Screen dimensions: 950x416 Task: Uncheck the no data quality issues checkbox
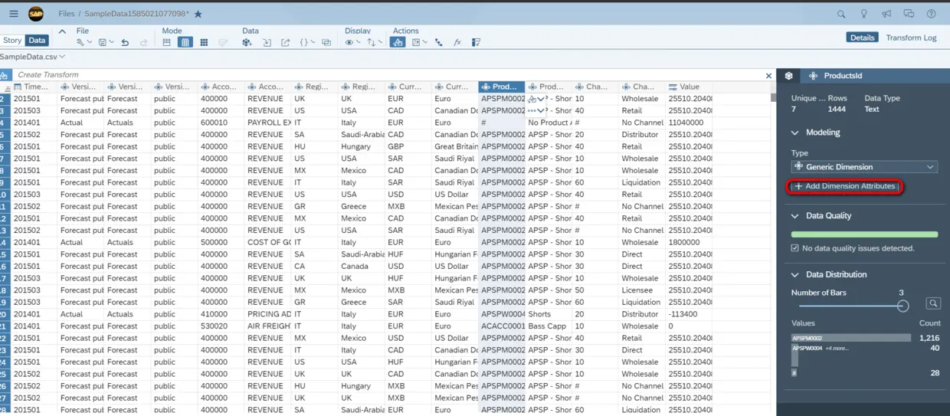795,248
